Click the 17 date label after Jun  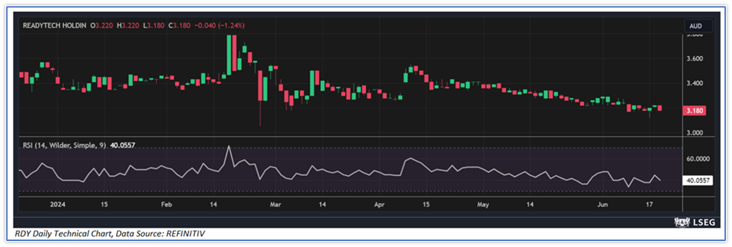click(650, 204)
